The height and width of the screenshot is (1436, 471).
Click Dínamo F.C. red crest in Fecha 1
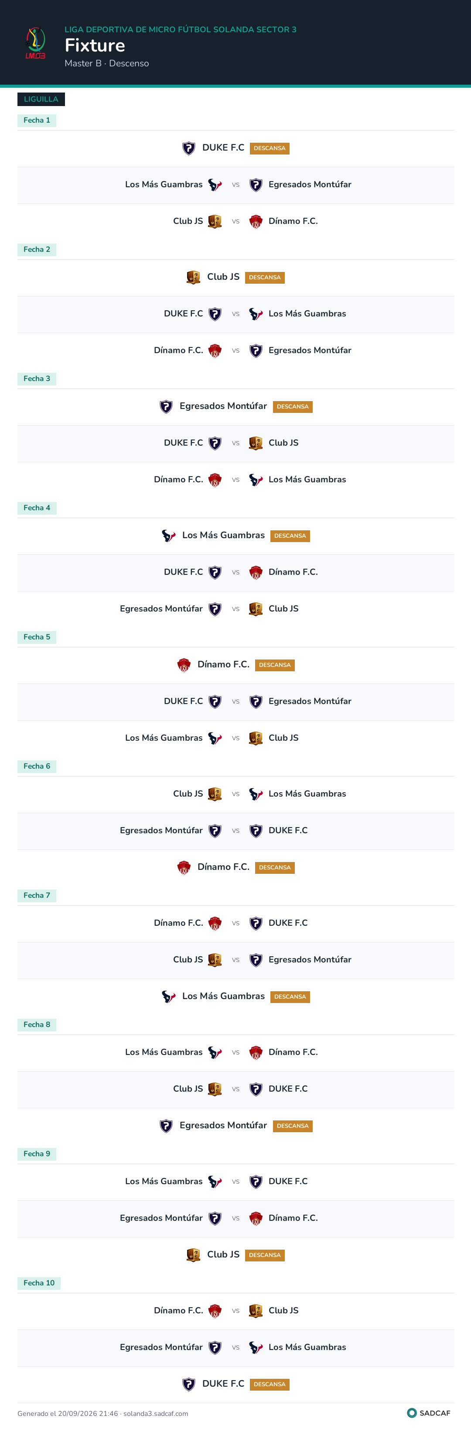click(256, 222)
